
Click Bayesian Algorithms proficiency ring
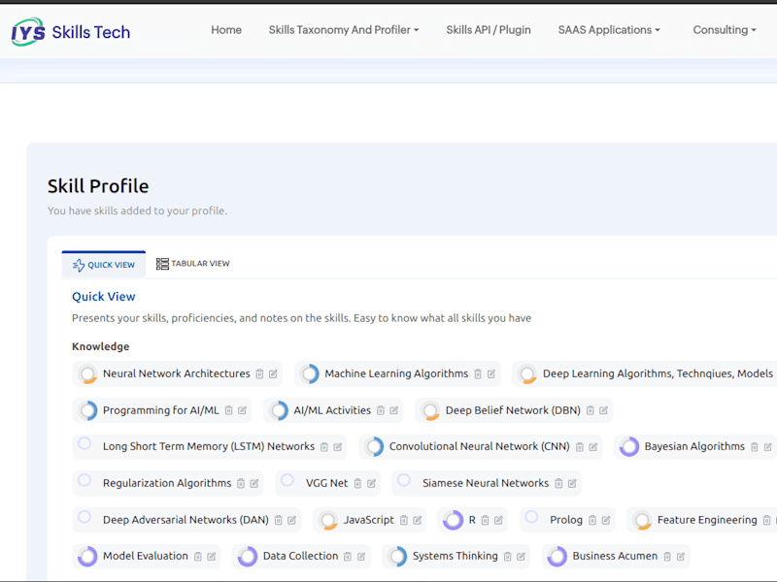(x=629, y=447)
